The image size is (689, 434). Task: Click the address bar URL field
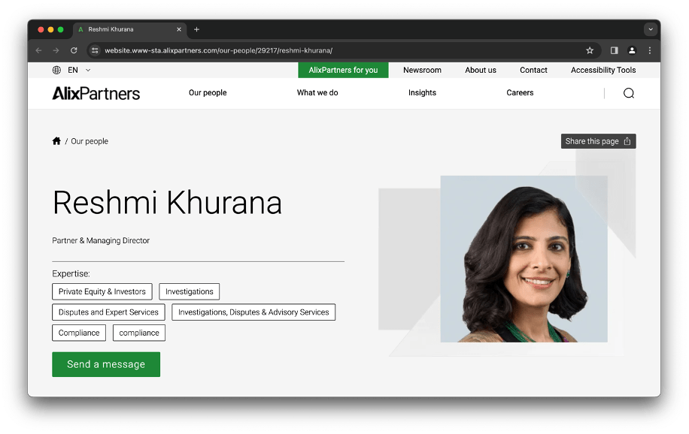(x=343, y=50)
